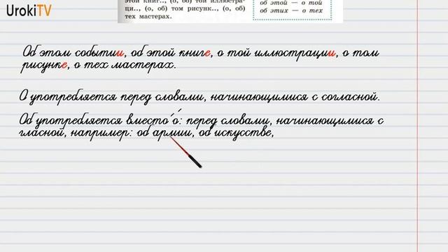Click the printed text "об этих — о тех"
Viewport: 448px width, 252px height.
pyautogui.click(x=291, y=10)
